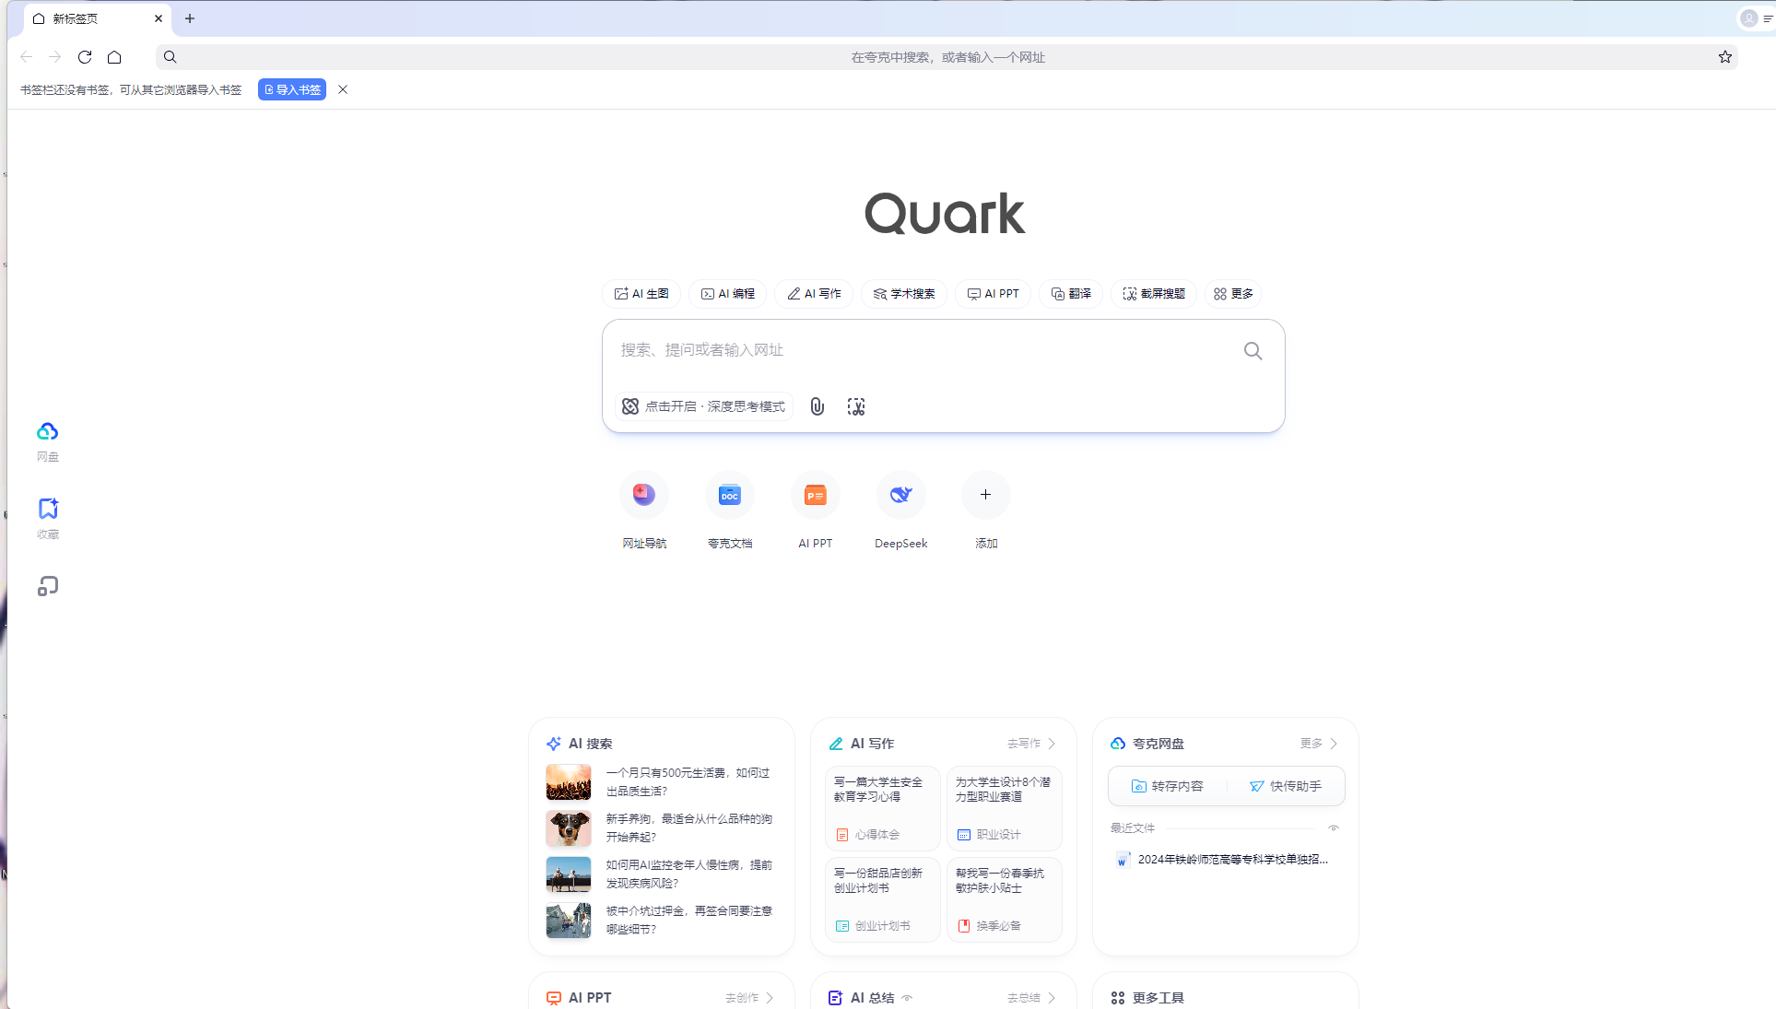Open the AI监控老年人慢性病 question
This screenshot has height=1009, width=1776.
tap(688, 874)
